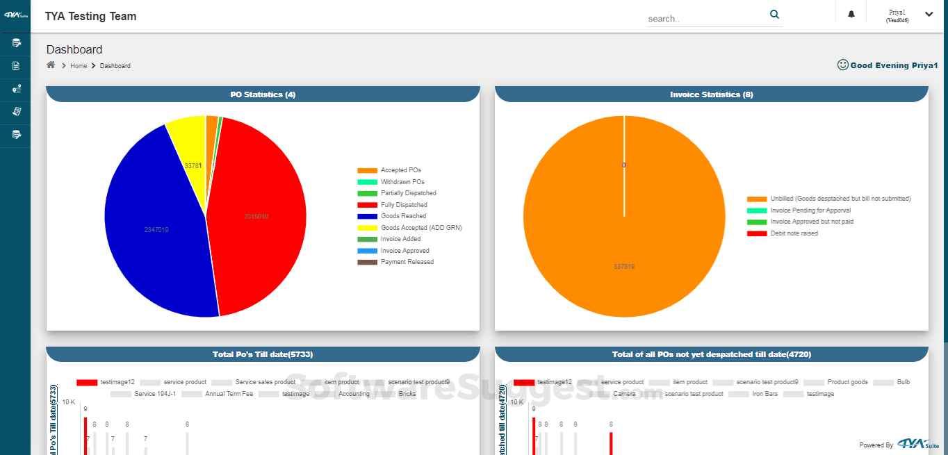Image resolution: width=948 pixels, height=455 pixels.
Task: Open the map route location icon in the sidebar
Action: [16, 89]
